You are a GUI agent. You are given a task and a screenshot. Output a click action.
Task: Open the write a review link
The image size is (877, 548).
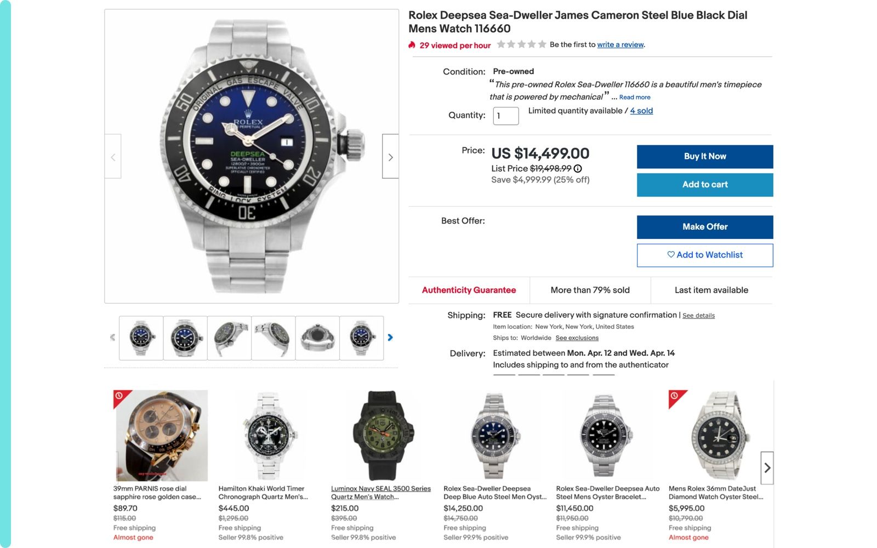[620, 44]
